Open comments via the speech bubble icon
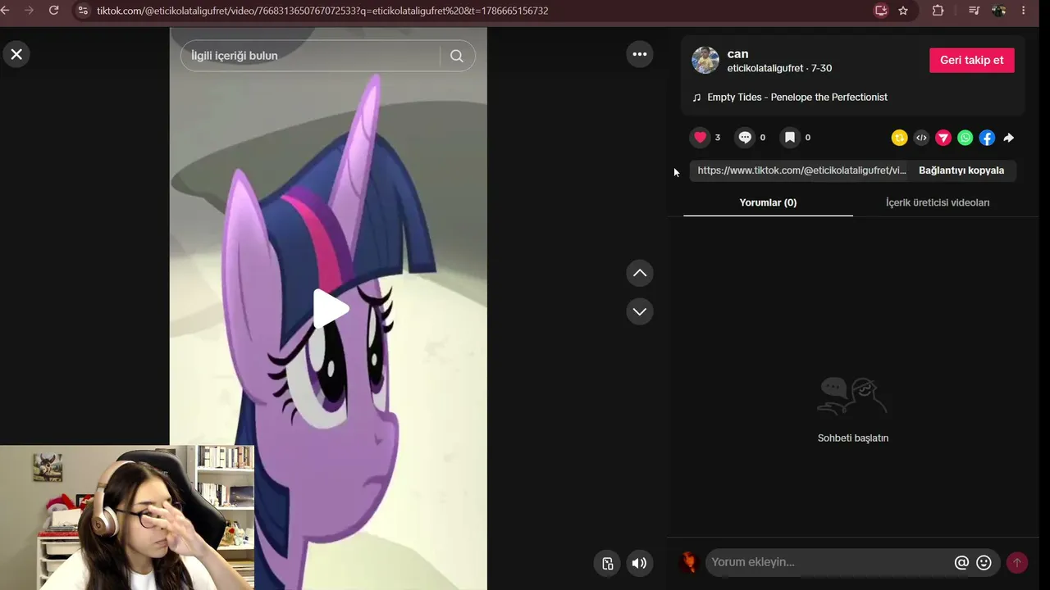The height and width of the screenshot is (590, 1050). (x=745, y=138)
